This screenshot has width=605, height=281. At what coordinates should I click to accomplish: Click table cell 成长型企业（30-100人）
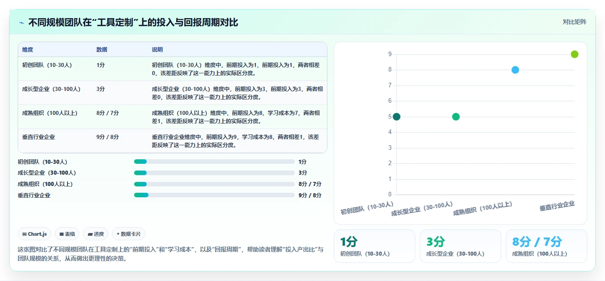(51, 89)
